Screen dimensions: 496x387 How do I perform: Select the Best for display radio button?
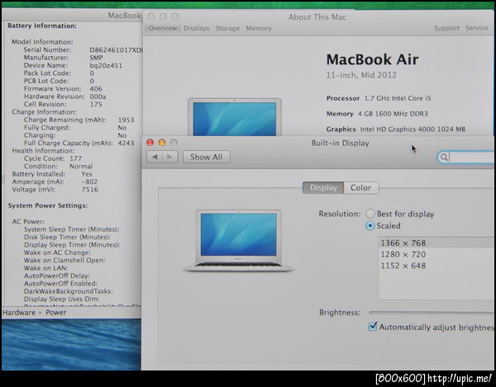pyautogui.click(x=370, y=214)
